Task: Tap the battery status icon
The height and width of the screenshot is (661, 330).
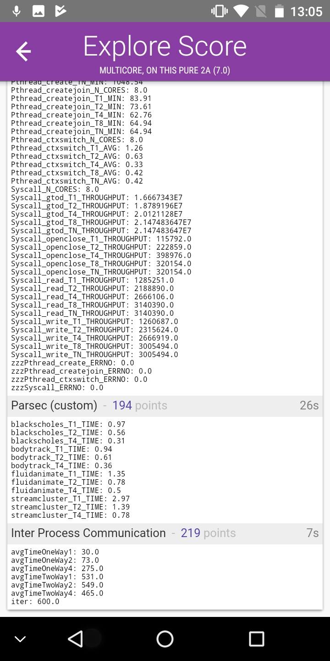Action: 279,11
